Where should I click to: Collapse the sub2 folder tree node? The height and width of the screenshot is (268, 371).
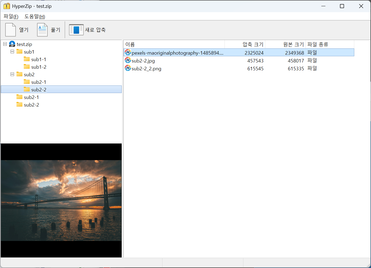[12, 74]
